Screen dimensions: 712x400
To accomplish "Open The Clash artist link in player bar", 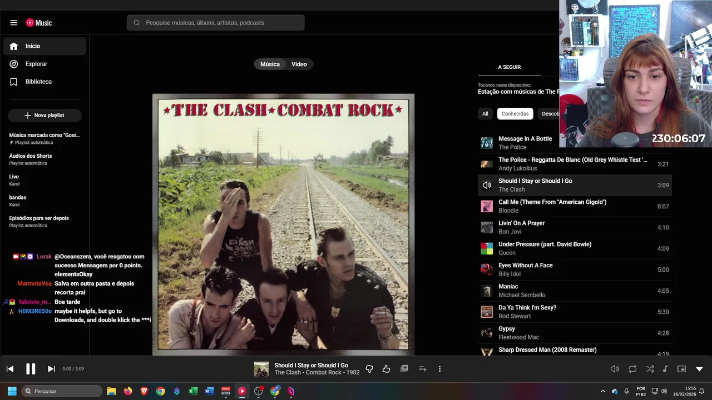I will pos(288,373).
